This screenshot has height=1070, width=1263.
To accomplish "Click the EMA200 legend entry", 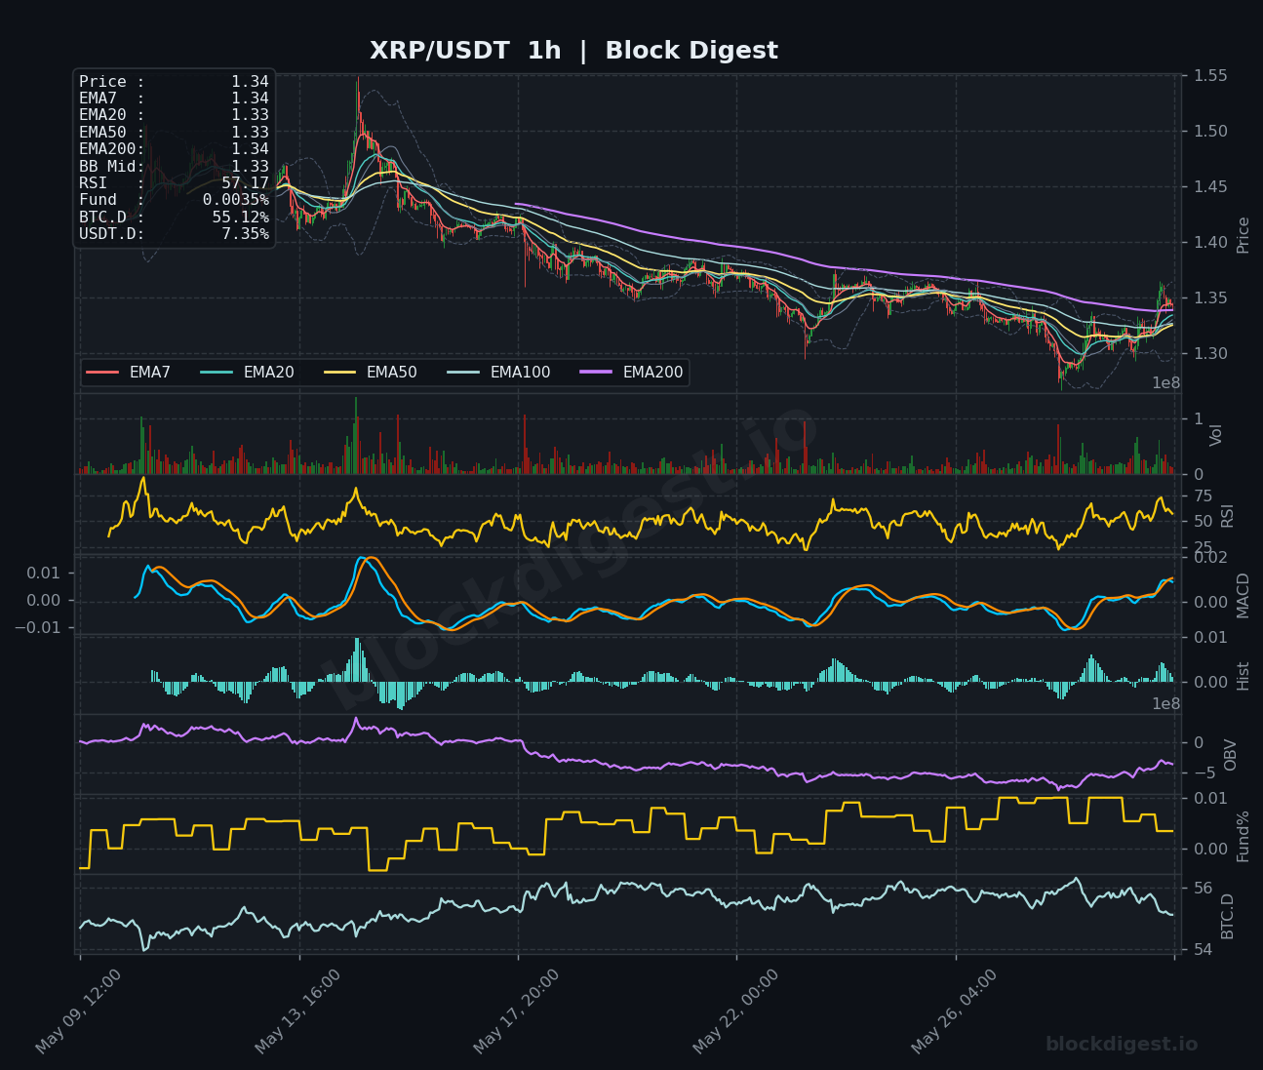I will (631, 373).
